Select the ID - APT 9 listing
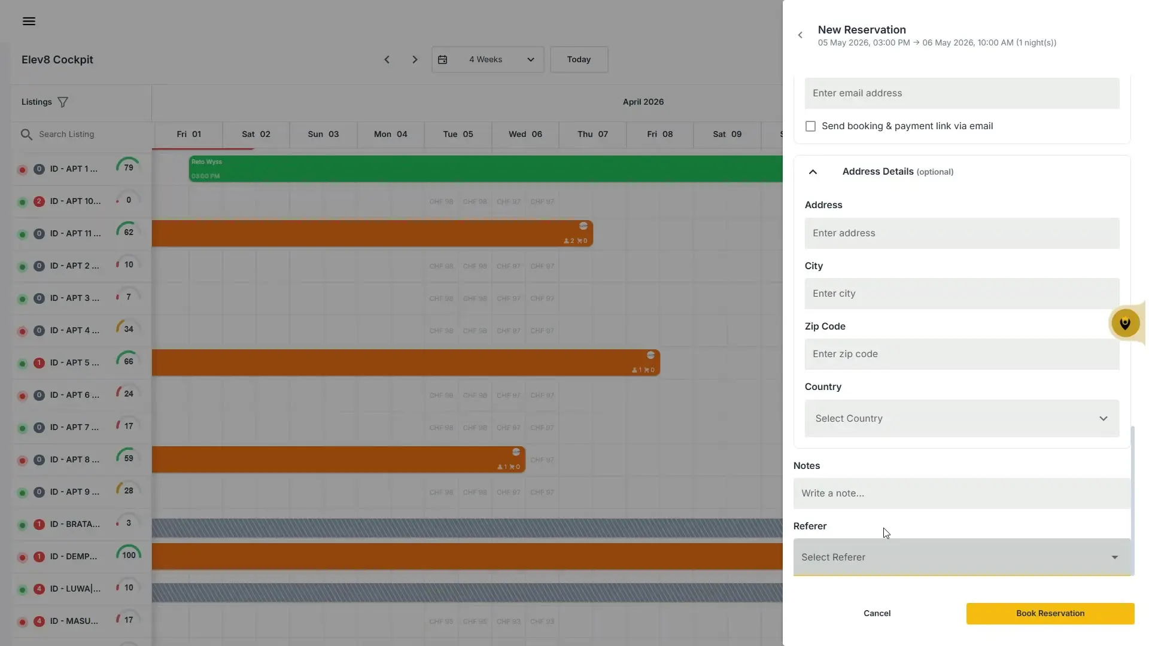Screen dimensions: 1149x646 tap(74, 492)
